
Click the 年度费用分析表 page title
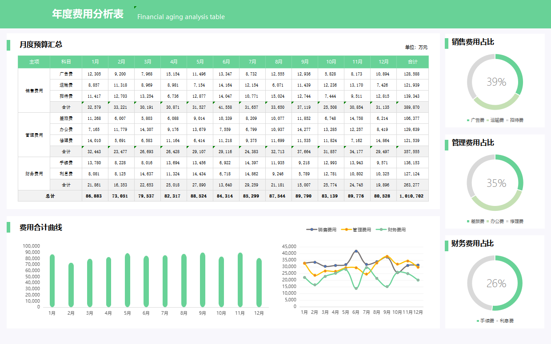coord(88,14)
